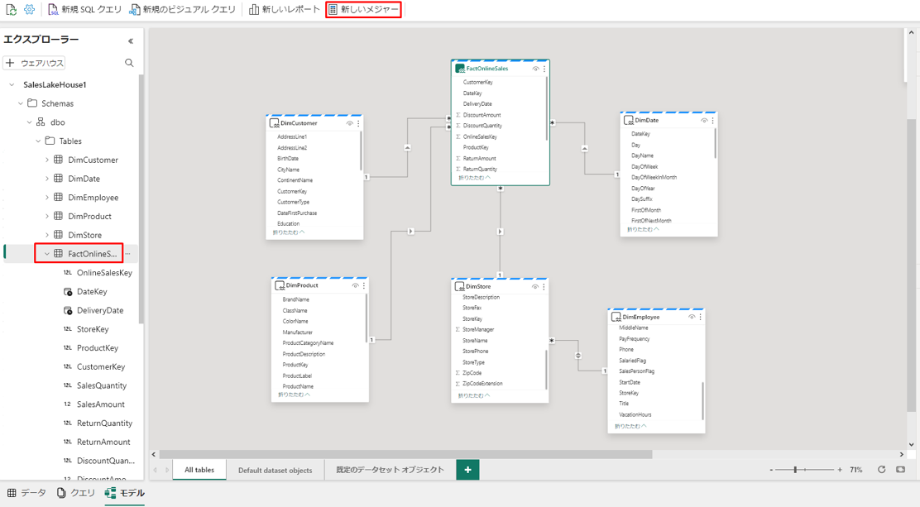Click the green plus button to add layout tab
Image resolution: width=920 pixels, height=507 pixels.
(467, 470)
